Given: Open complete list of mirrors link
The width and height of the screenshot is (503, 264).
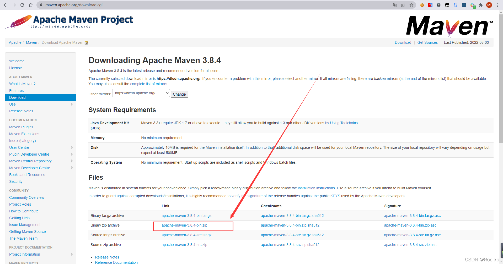Looking at the screenshot, I should [149, 84].
